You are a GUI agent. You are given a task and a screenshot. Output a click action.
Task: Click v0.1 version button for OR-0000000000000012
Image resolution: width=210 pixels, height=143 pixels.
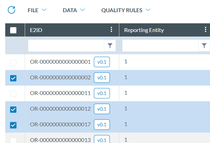pos(102,109)
